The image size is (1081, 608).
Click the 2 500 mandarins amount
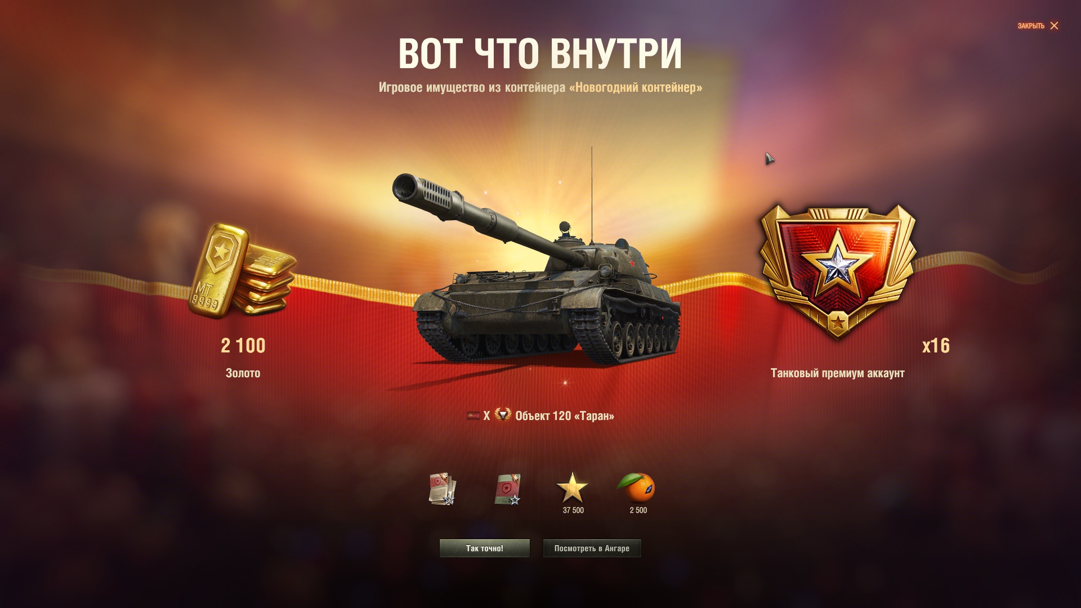tap(638, 510)
